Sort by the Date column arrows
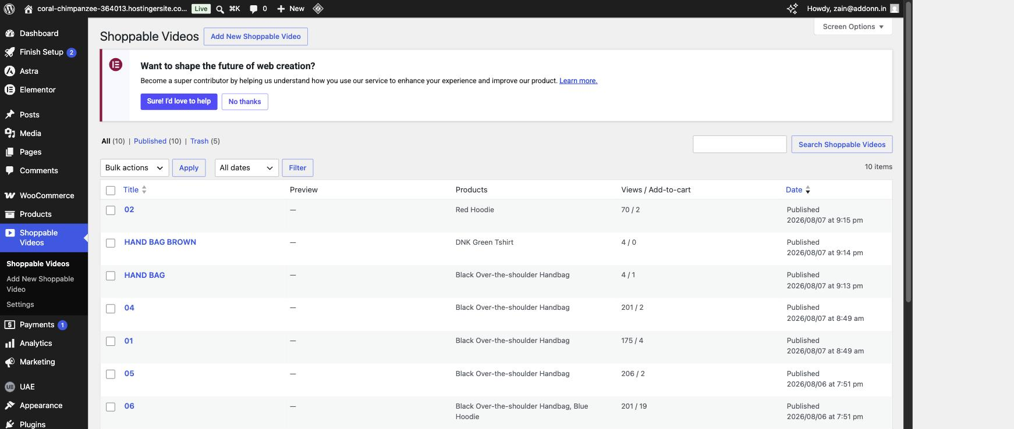The height and width of the screenshot is (429, 1014). 807,190
